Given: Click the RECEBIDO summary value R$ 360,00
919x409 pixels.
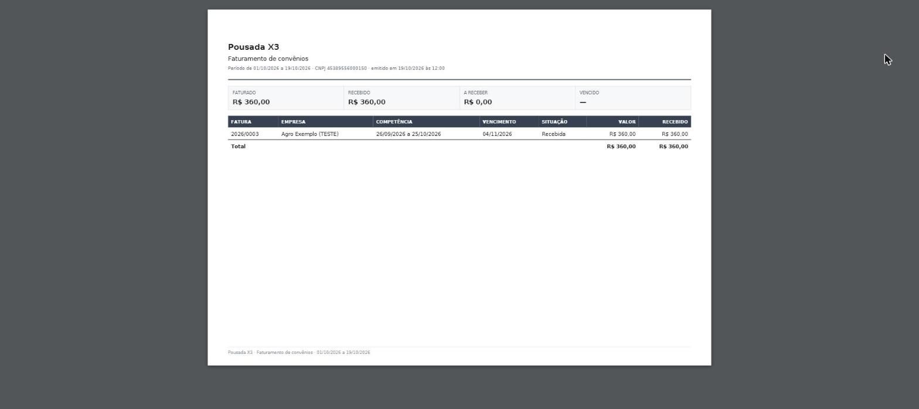Looking at the screenshot, I should 366,102.
